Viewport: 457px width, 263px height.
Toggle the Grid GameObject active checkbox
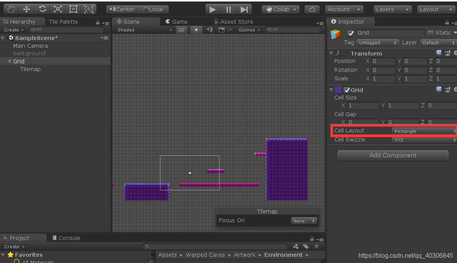click(351, 33)
